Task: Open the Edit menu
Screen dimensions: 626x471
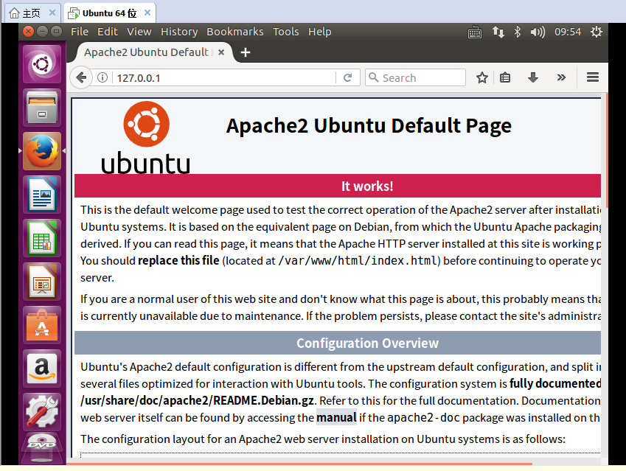Action: coord(108,32)
